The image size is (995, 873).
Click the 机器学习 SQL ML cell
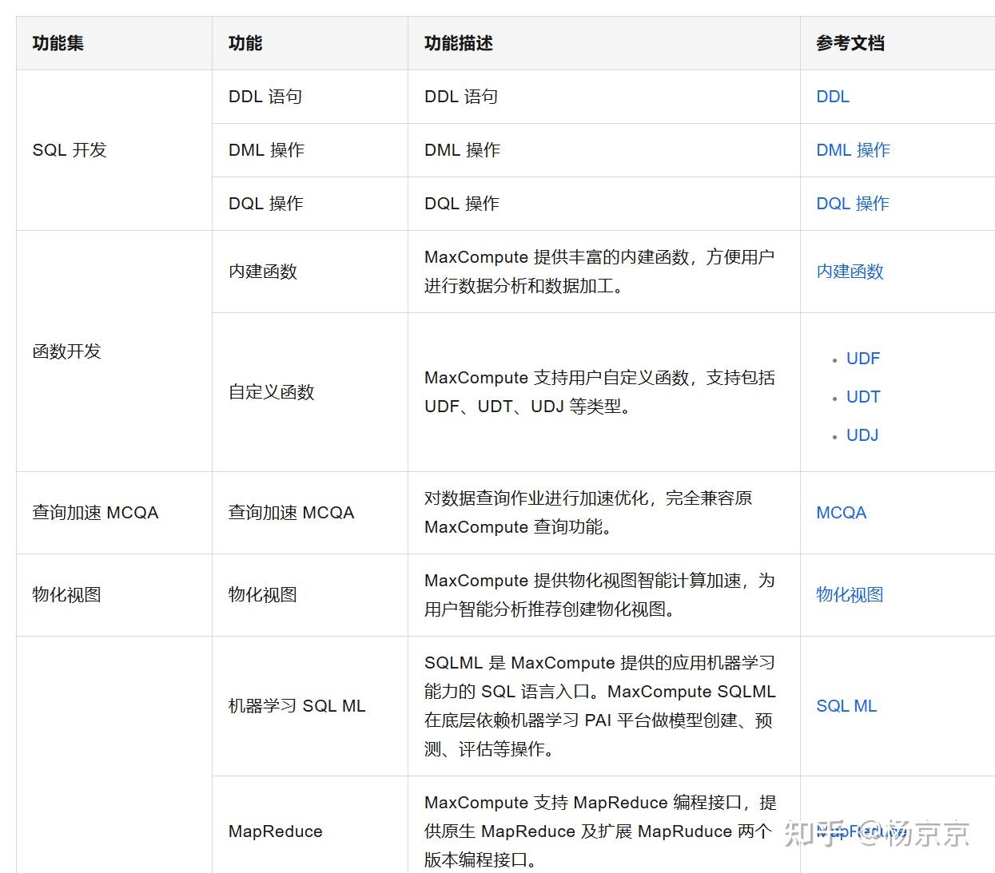pos(296,705)
